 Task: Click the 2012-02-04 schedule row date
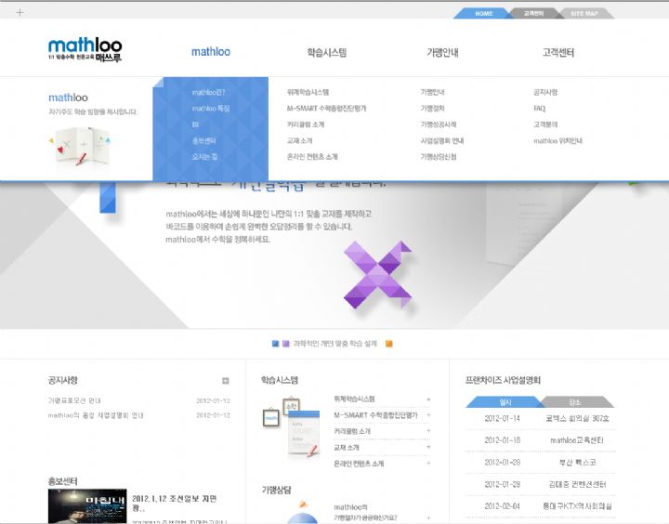pyautogui.click(x=502, y=506)
